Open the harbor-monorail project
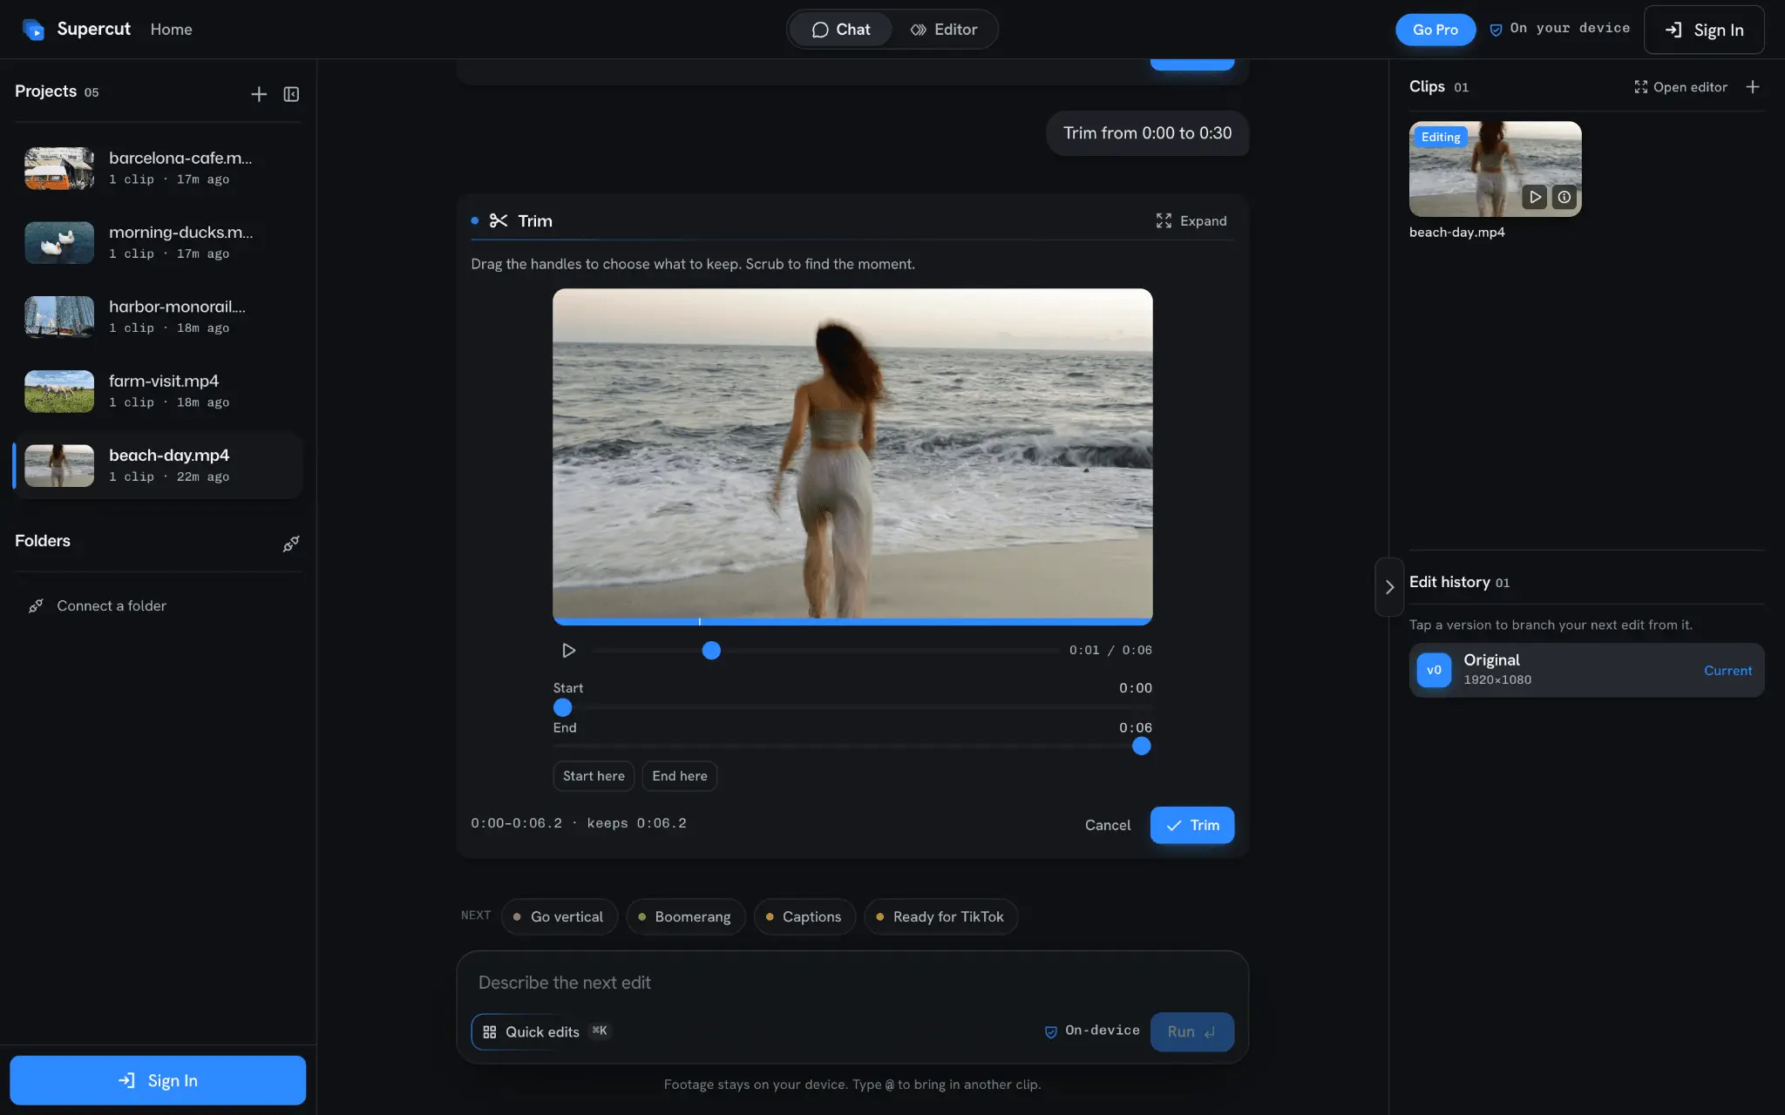The image size is (1785, 1115). click(158, 316)
